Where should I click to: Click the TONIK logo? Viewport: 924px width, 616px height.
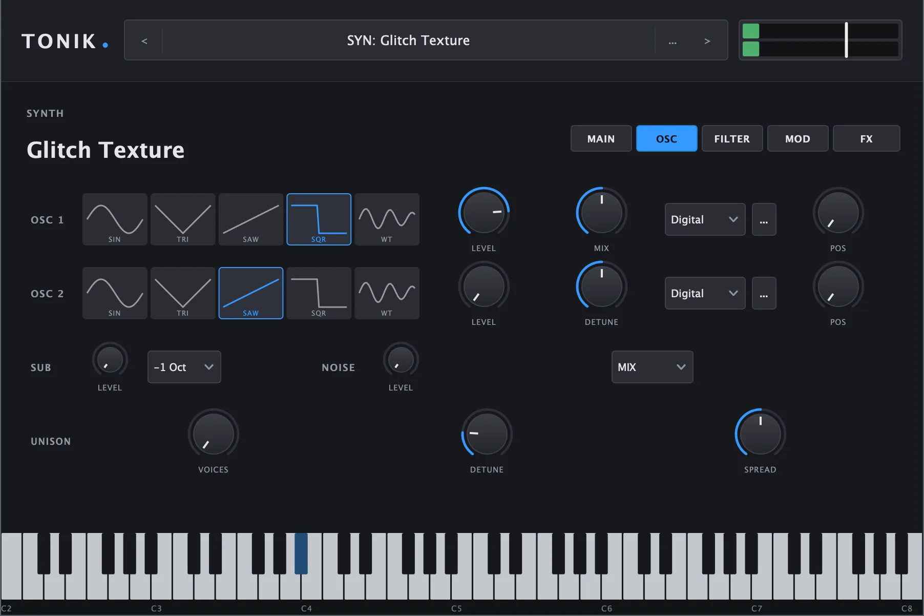click(65, 41)
